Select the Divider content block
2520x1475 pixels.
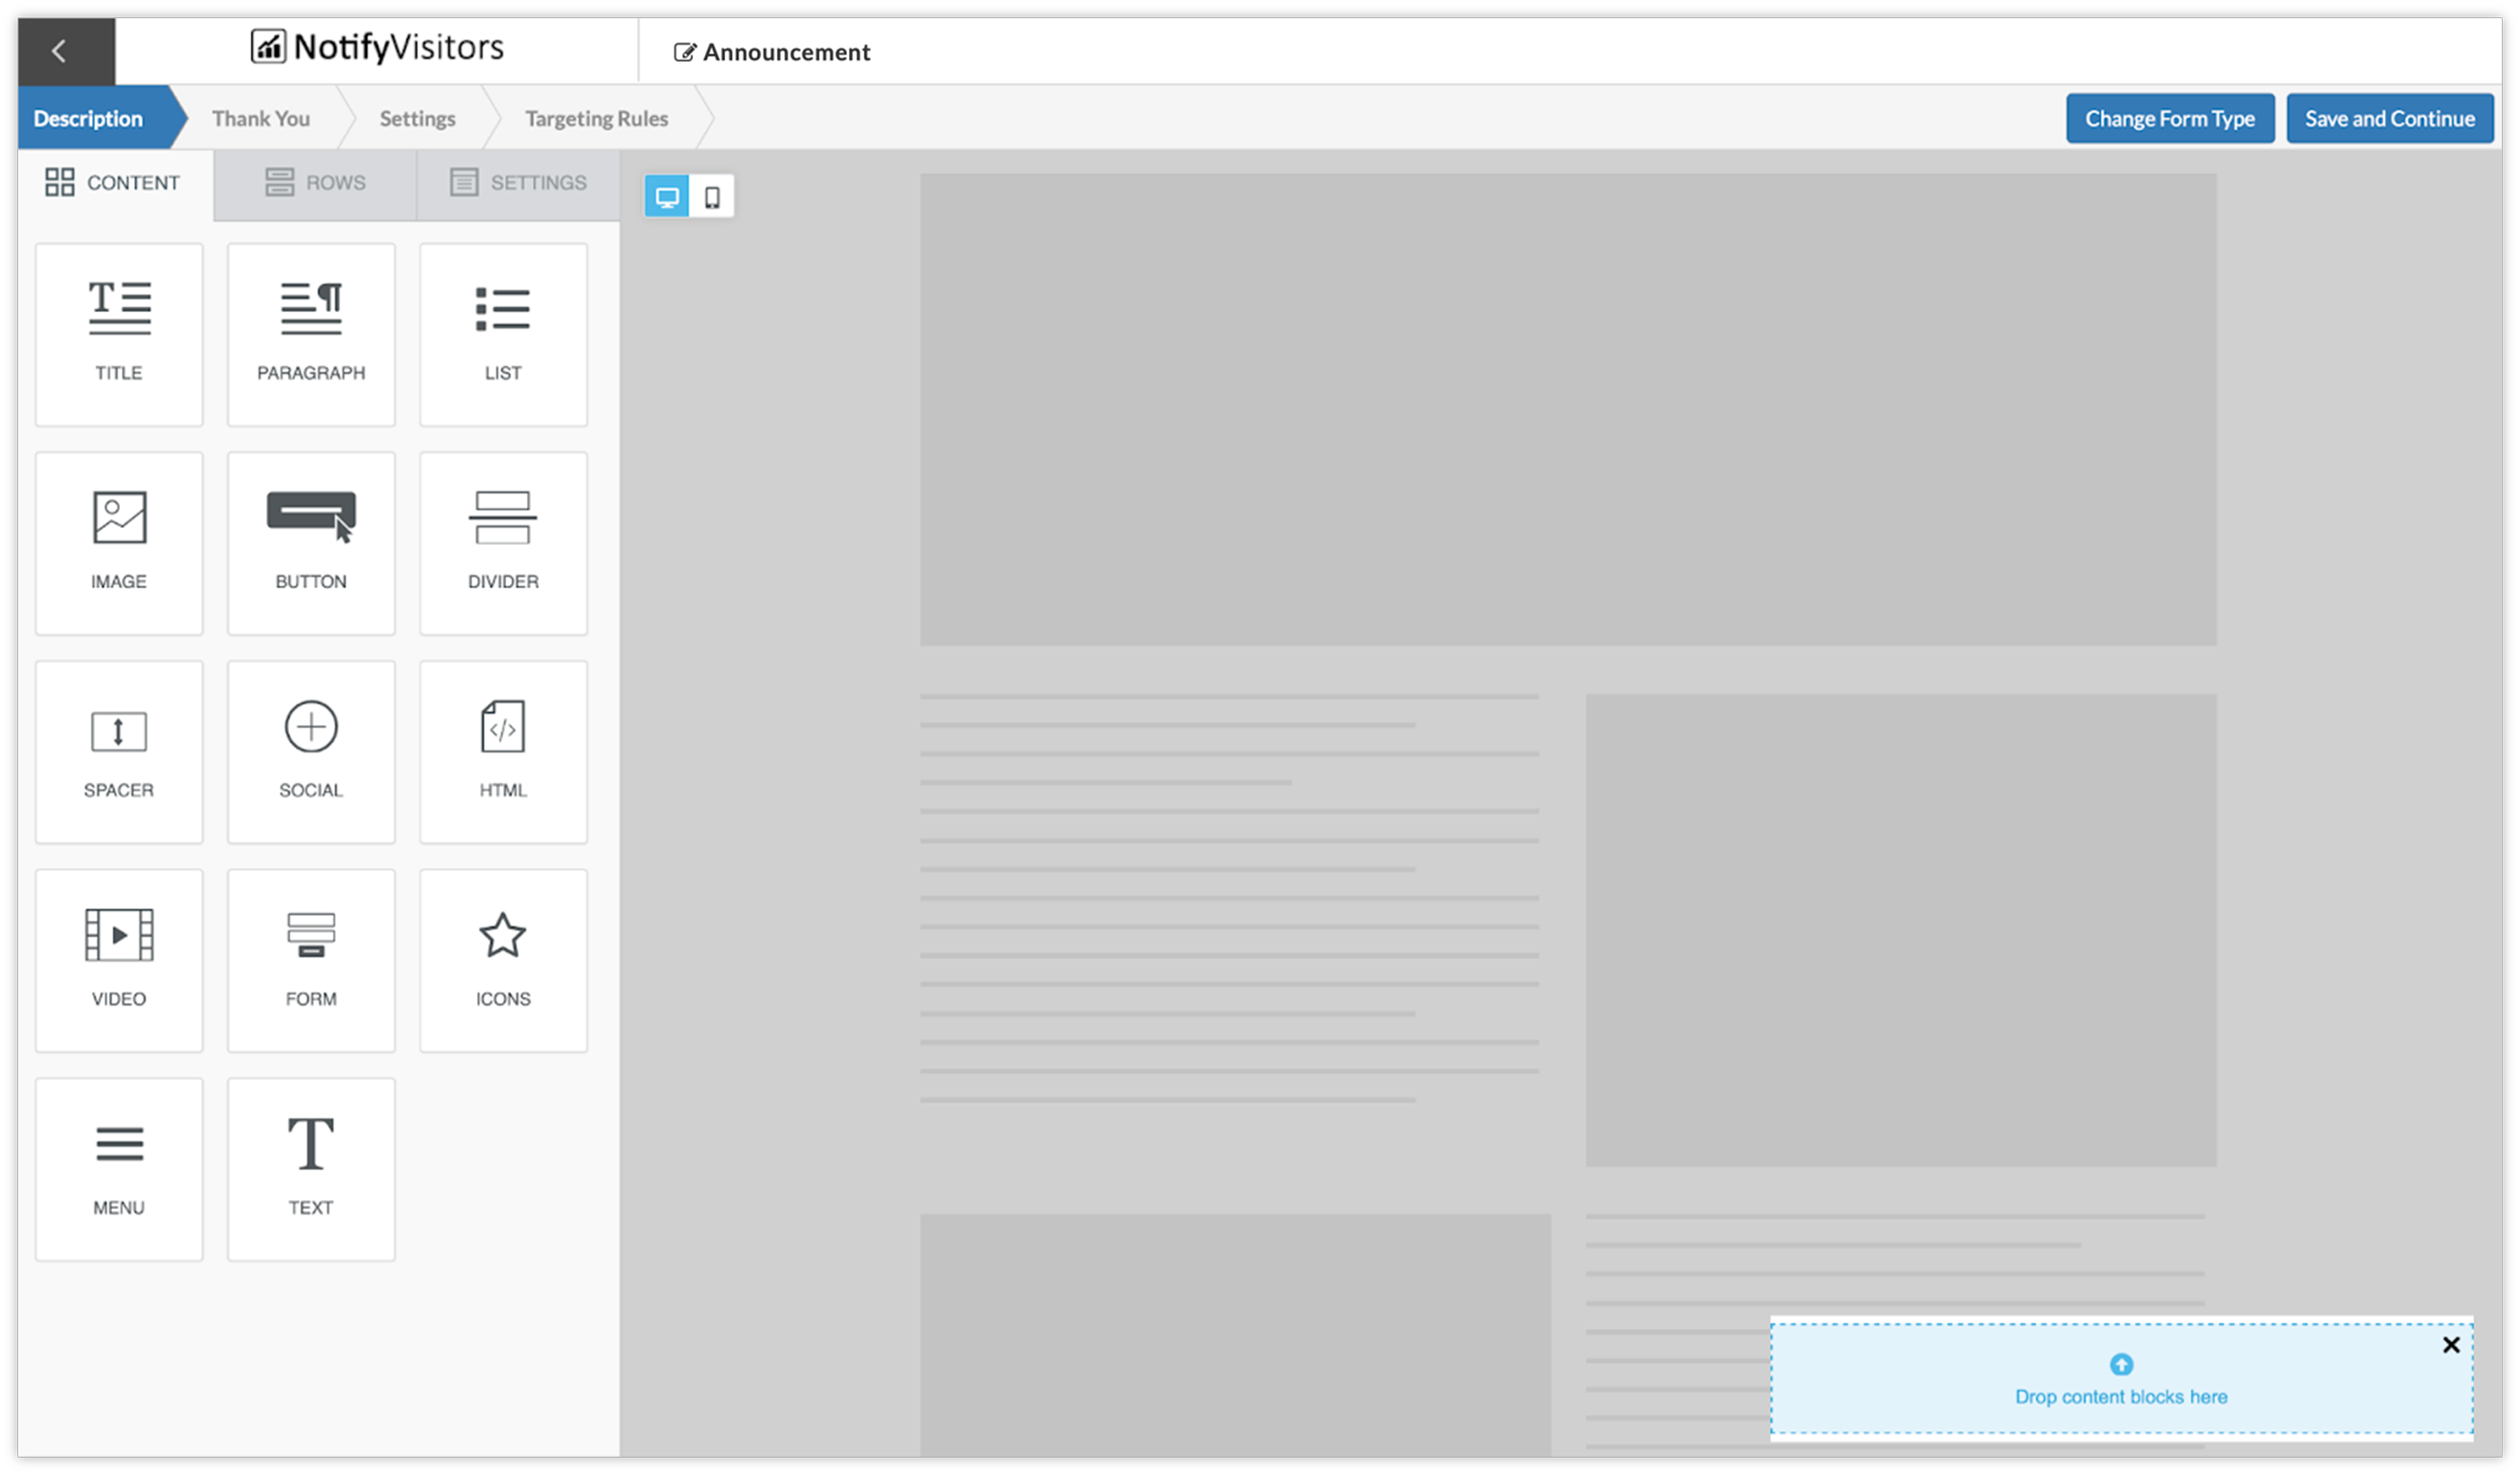click(x=503, y=543)
